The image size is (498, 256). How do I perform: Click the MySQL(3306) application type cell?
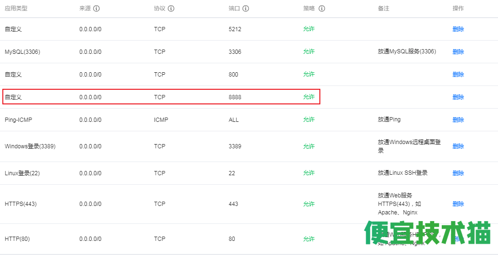23,52
